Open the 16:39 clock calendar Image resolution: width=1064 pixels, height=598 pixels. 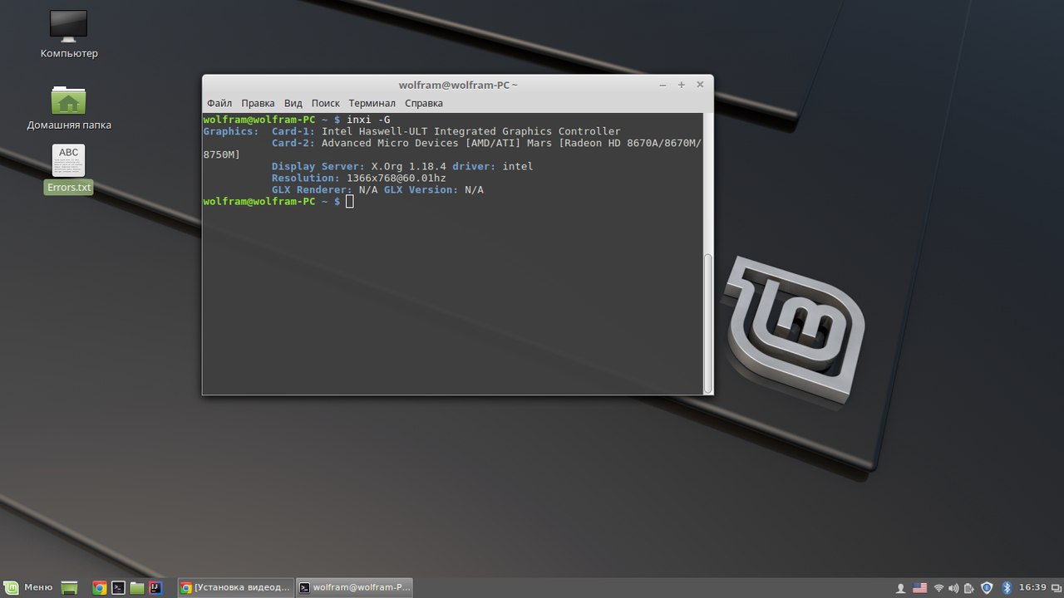[1032, 587]
